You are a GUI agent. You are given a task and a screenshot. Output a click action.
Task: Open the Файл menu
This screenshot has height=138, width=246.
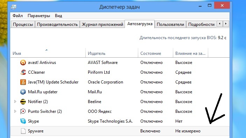[x=17, y=16]
